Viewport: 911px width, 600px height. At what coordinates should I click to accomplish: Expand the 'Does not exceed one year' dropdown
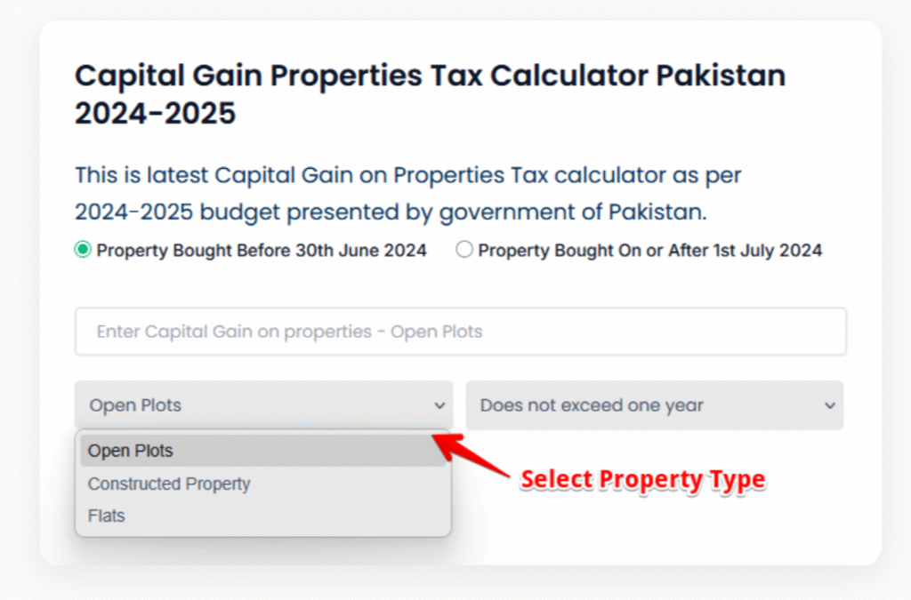(654, 405)
